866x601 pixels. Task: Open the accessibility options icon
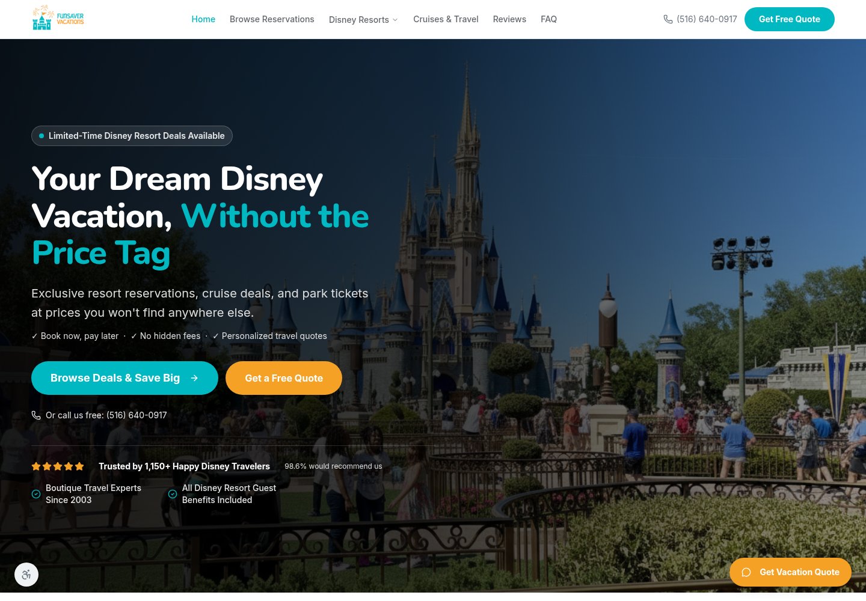pos(26,575)
